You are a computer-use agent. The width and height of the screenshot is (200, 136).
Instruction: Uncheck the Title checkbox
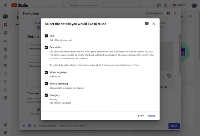click(x=46, y=36)
